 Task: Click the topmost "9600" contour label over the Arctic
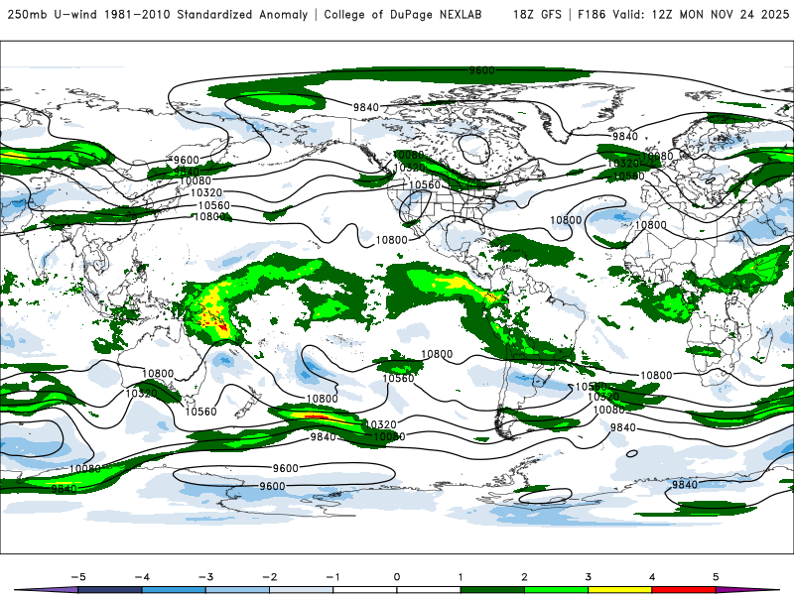coord(481,70)
